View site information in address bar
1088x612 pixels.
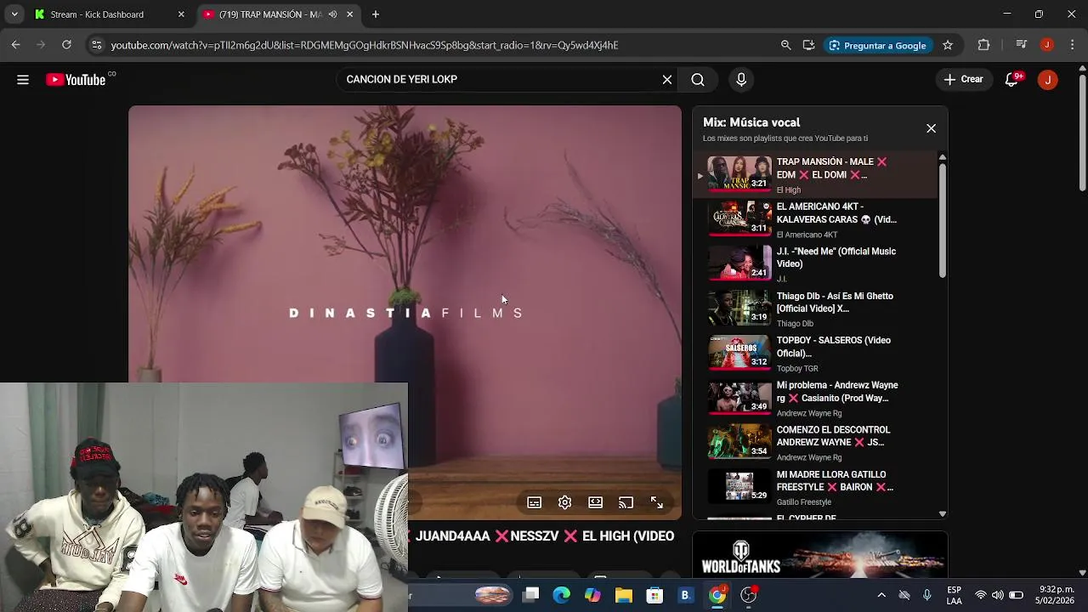click(97, 45)
